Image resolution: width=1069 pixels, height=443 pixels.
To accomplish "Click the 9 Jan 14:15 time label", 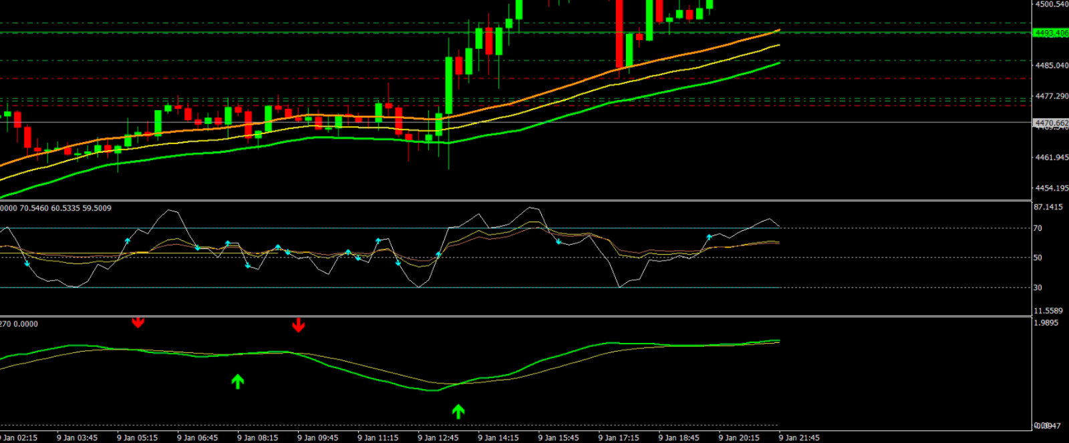I will [x=498, y=438].
